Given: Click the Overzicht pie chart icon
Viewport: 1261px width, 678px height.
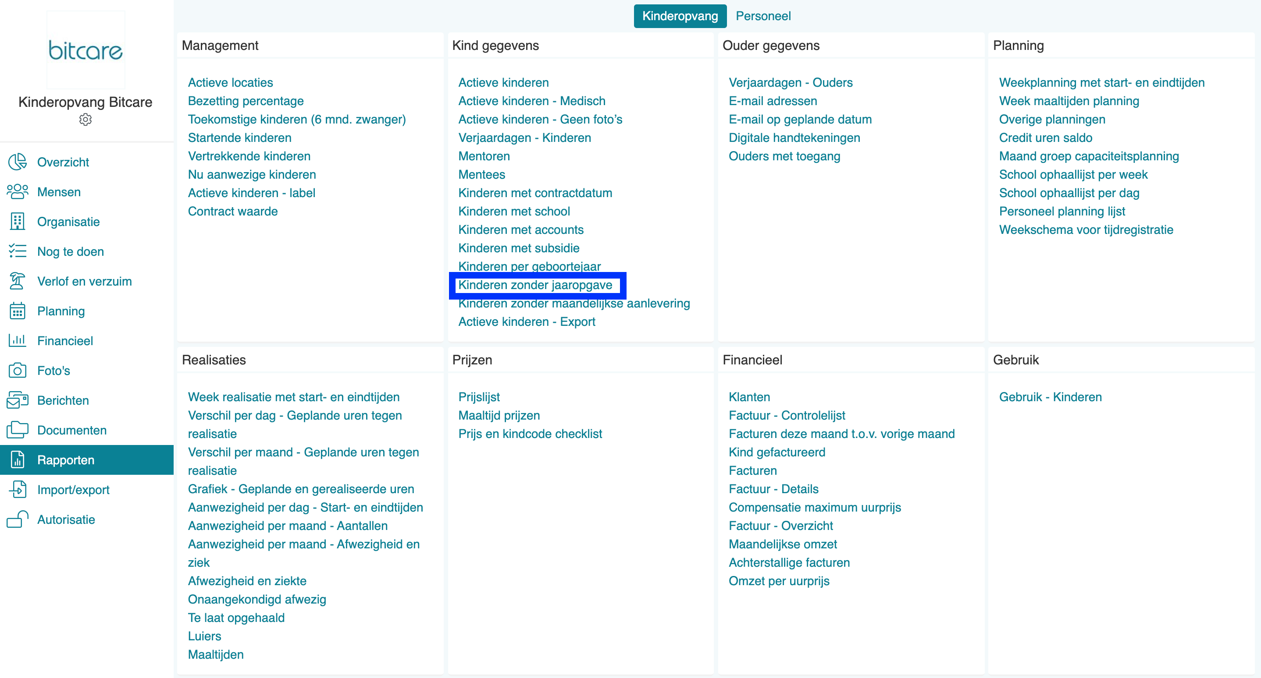Looking at the screenshot, I should point(18,162).
